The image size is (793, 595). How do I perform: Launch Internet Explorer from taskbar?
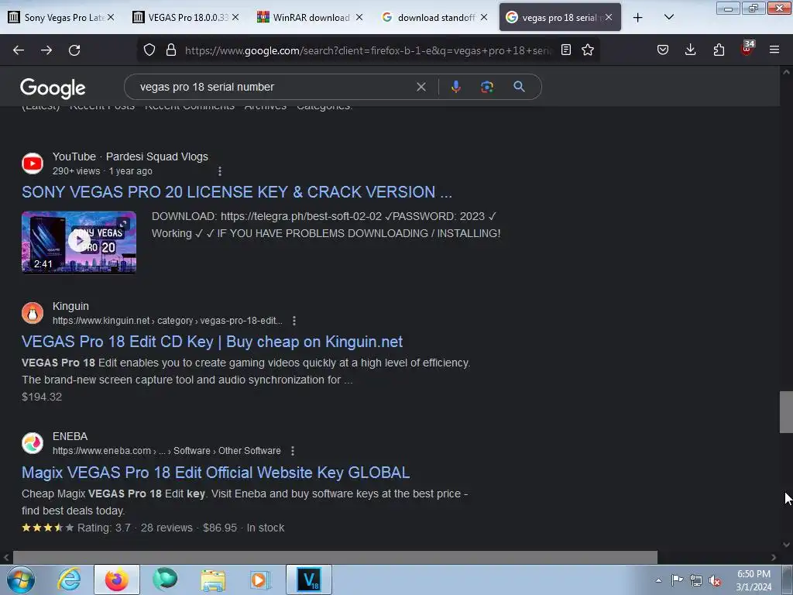[x=69, y=580]
